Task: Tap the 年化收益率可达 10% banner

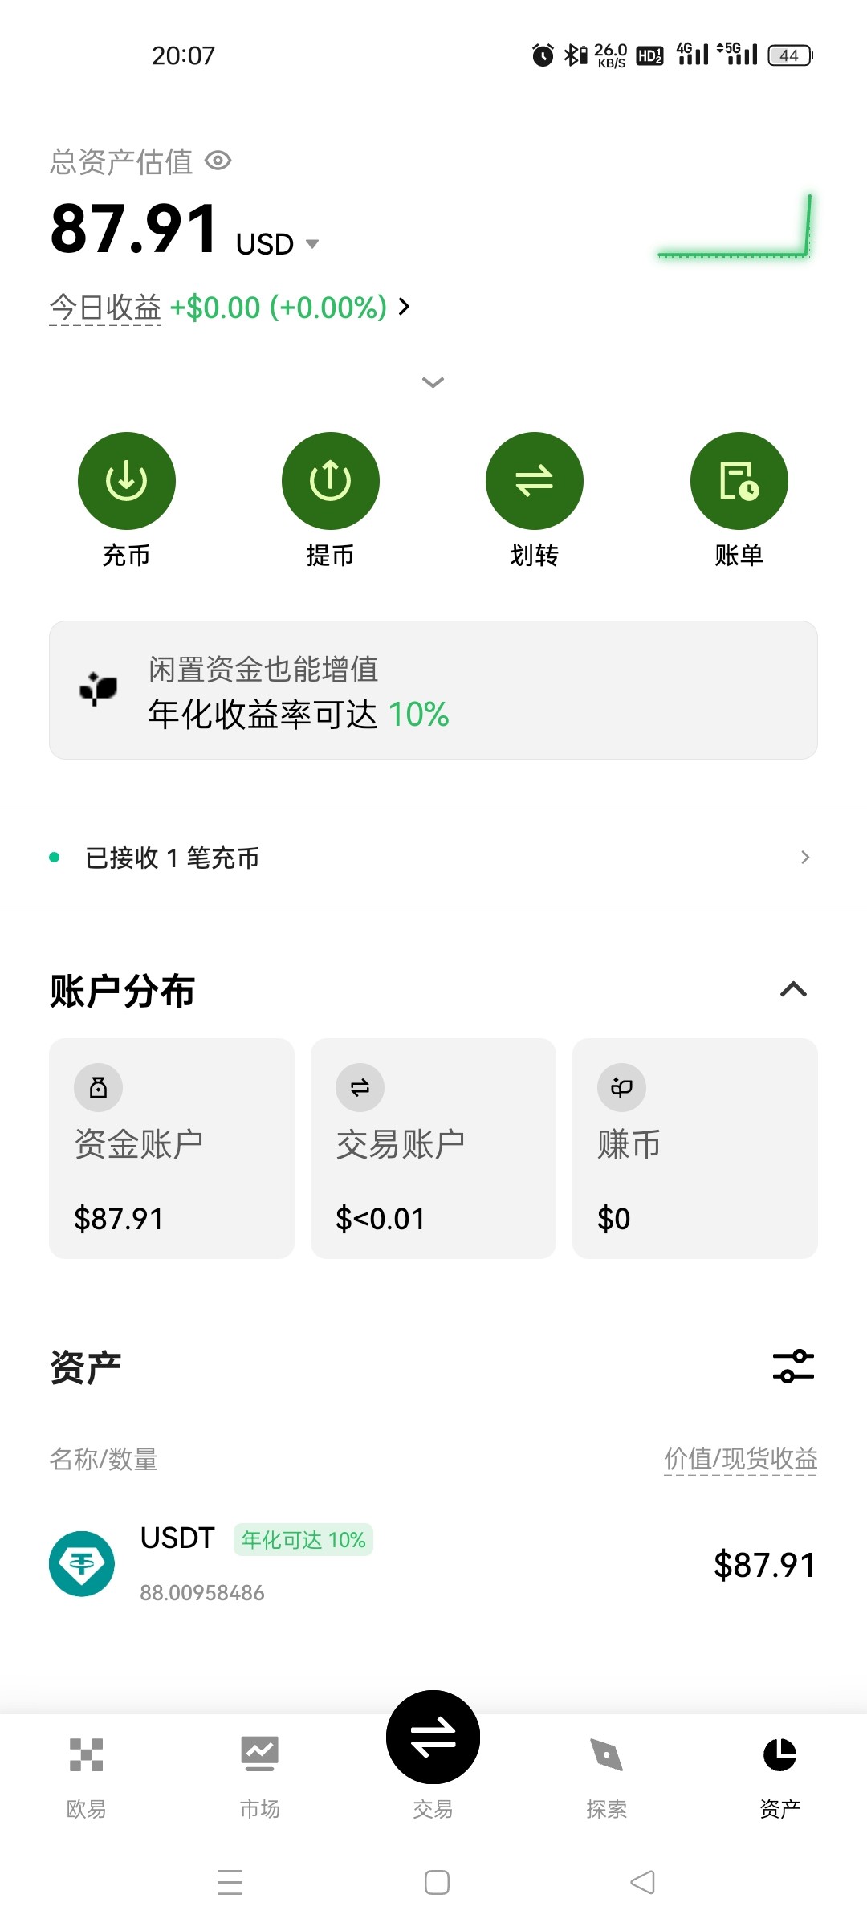Action: (x=433, y=690)
